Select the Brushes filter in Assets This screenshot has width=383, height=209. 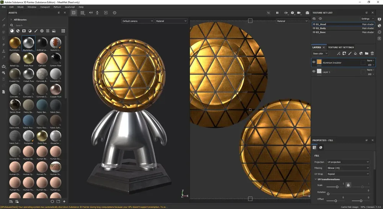(36, 31)
